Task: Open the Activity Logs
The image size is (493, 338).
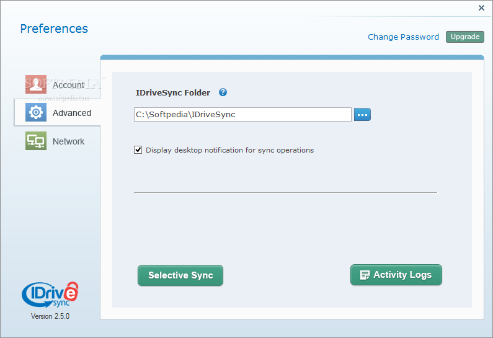Action: pos(396,275)
